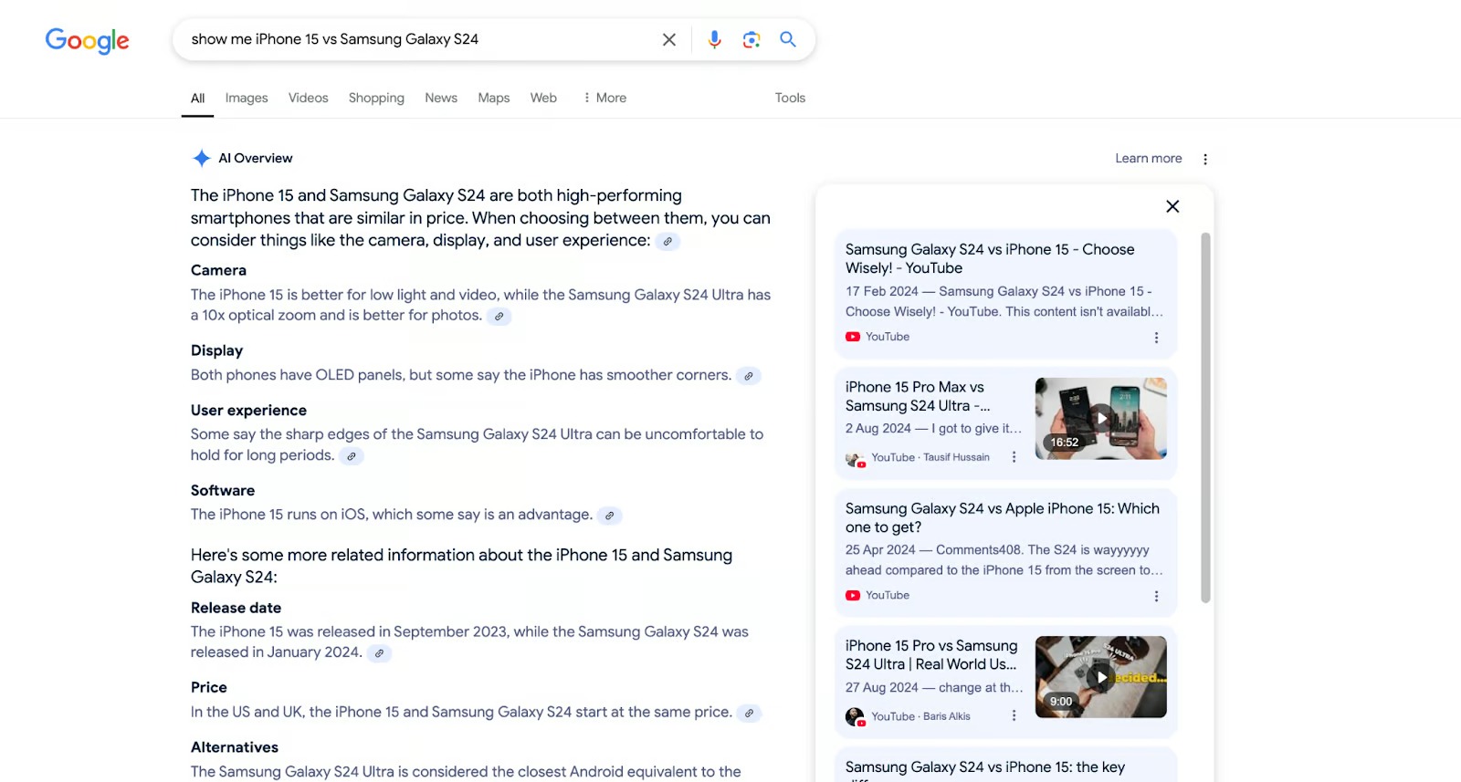The image size is (1461, 782).
Task: Open options for Tausif Hussain video result
Action: point(1014,457)
